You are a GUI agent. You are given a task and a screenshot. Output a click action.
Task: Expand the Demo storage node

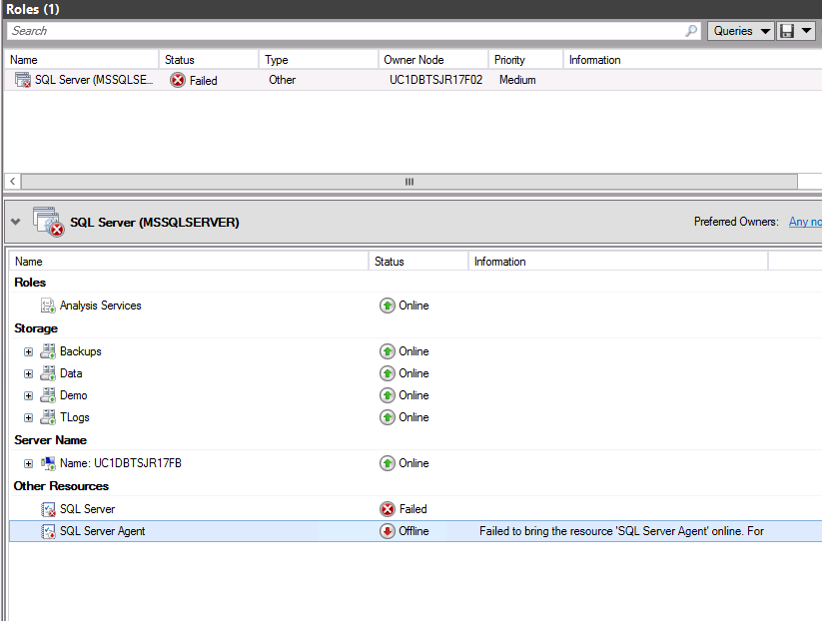pos(28,395)
